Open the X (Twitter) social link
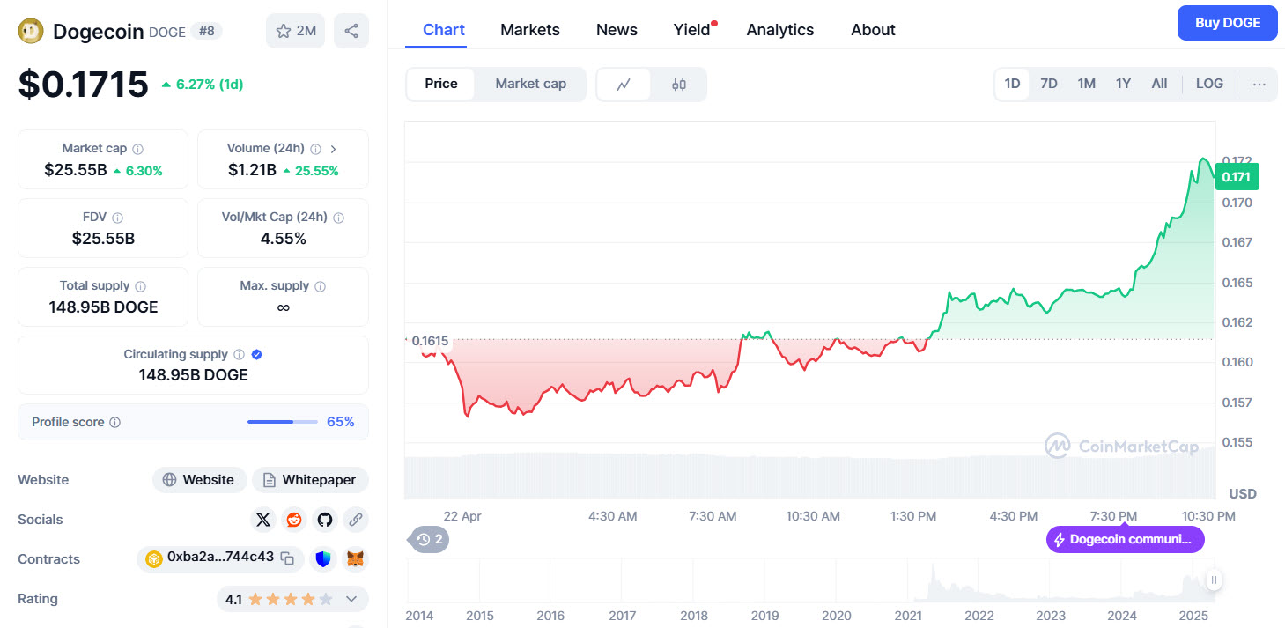This screenshot has height=628, width=1285. click(x=263, y=520)
